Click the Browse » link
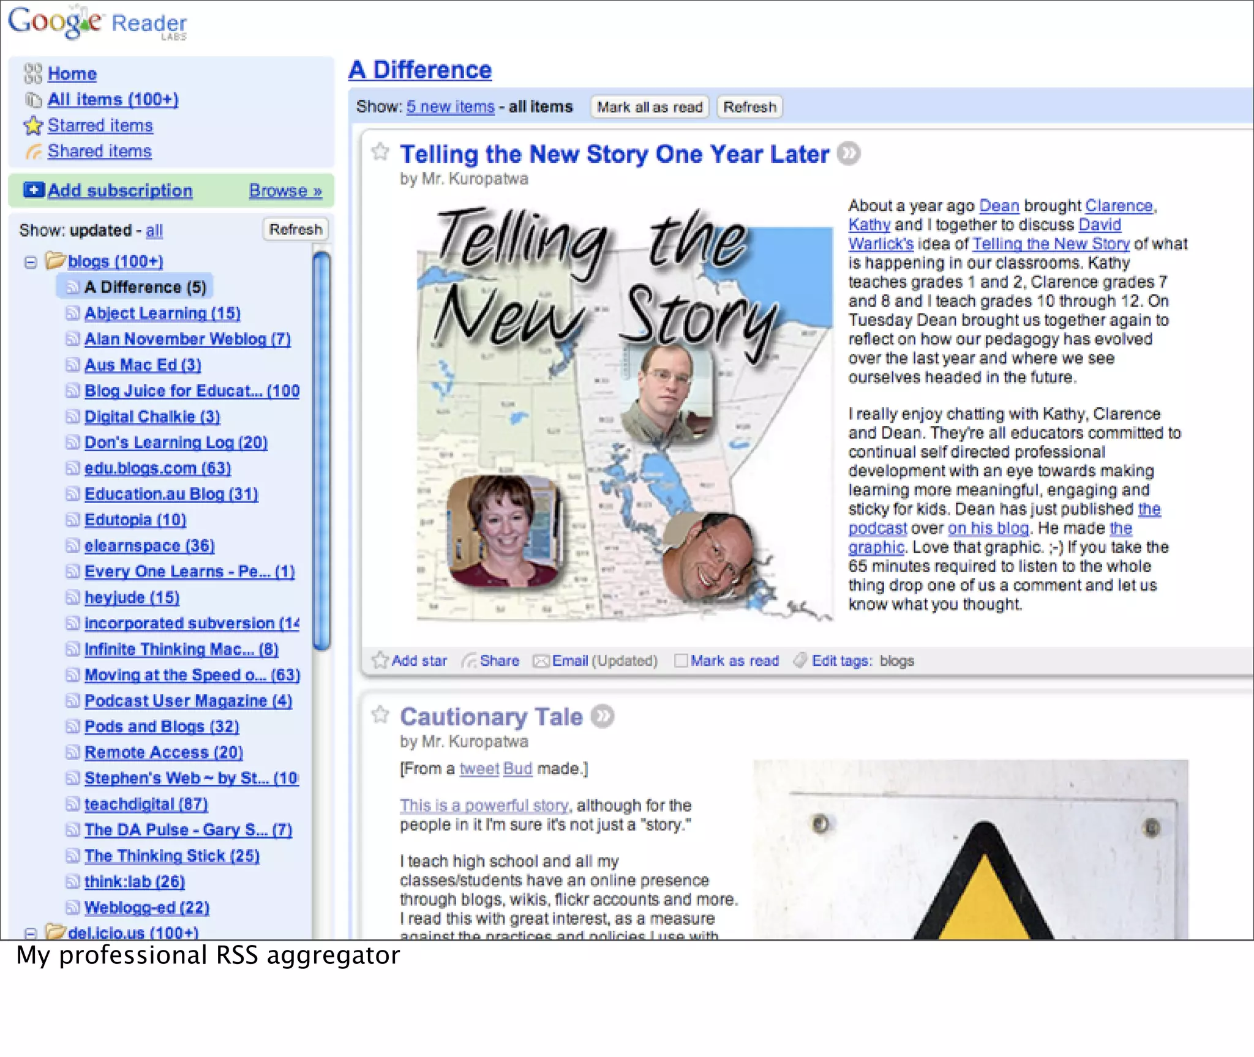Viewport: 1254px width, 1057px height. point(285,190)
